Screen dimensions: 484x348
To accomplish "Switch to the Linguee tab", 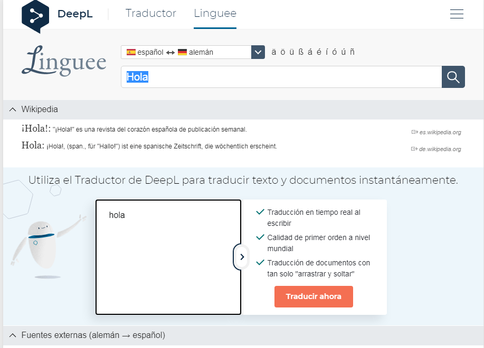I will coord(215,14).
